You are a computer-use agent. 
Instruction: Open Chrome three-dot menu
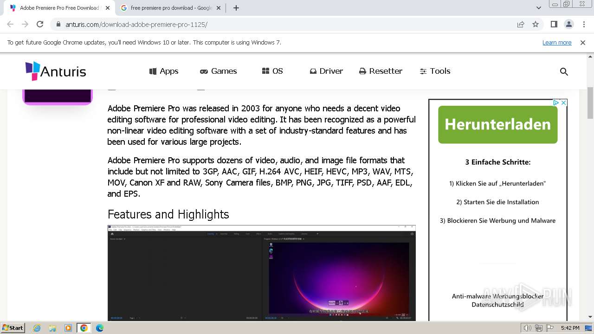point(584,24)
